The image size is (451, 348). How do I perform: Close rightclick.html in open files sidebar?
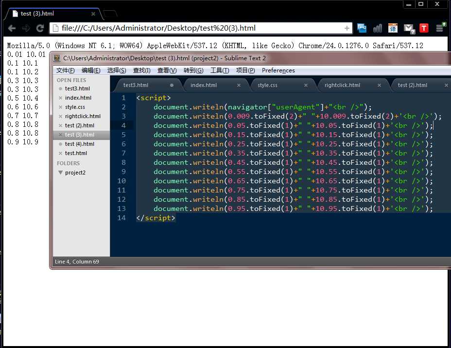tap(60, 116)
